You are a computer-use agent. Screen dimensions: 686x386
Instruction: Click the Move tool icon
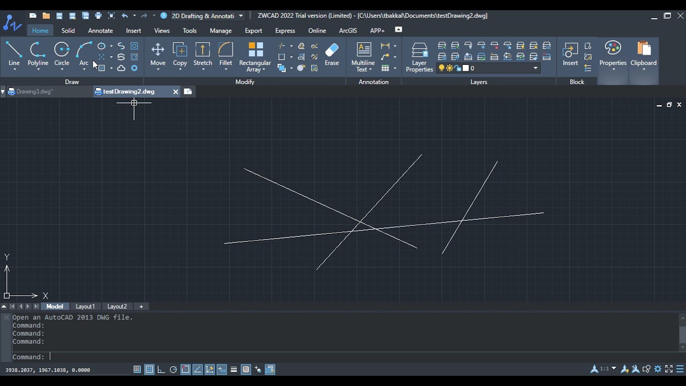click(158, 50)
